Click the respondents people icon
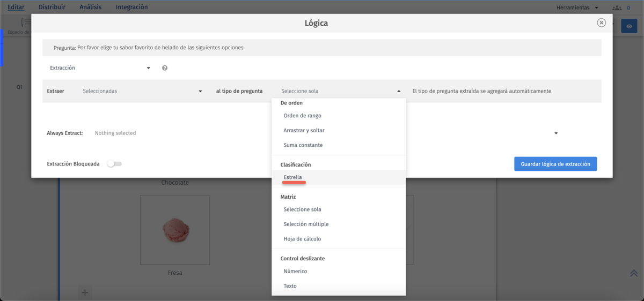 (x=617, y=7)
